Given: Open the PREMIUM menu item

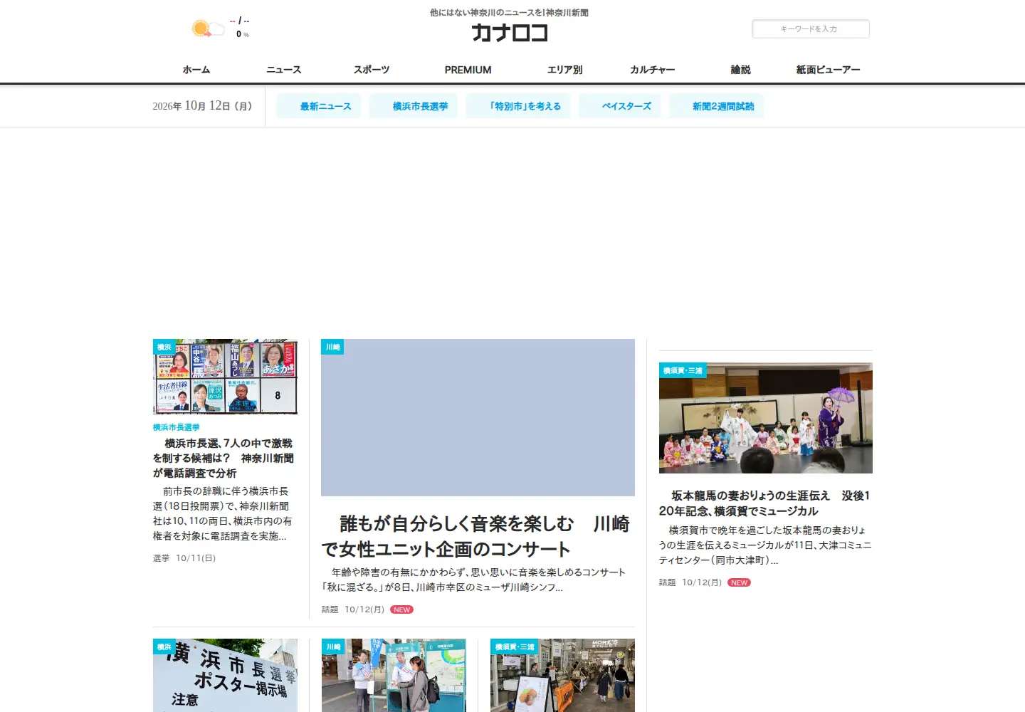Looking at the screenshot, I should (x=468, y=70).
